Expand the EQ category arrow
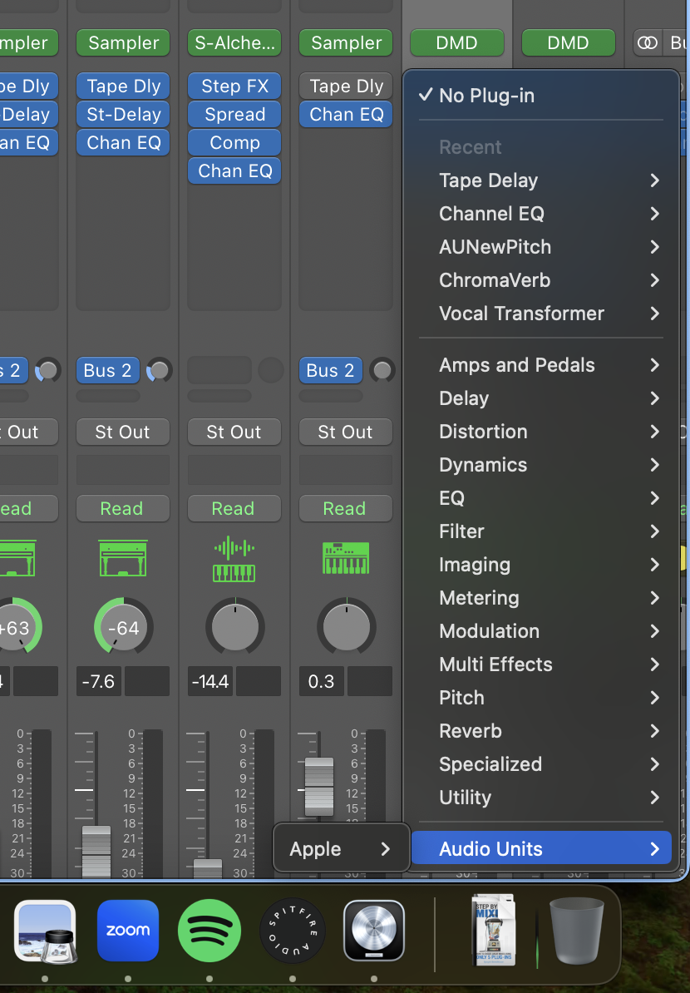 pos(655,498)
